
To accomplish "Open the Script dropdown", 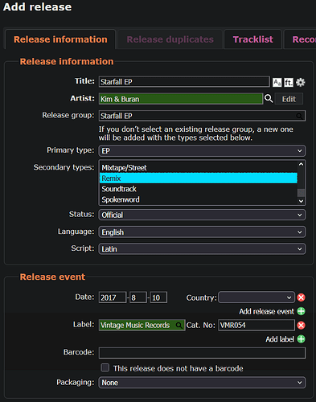I will coord(202,249).
